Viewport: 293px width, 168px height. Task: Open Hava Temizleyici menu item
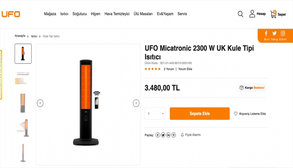117,14
